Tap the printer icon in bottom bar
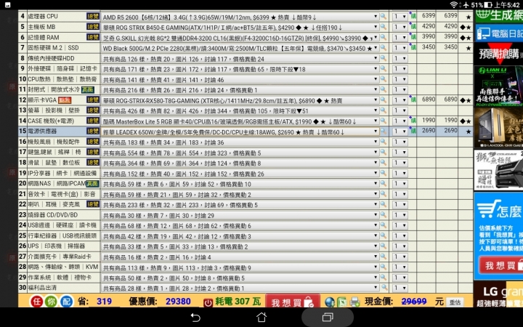The width and height of the screenshot is (523, 327). point(355,302)
